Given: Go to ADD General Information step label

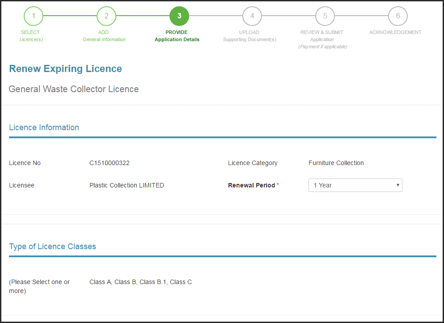Looking at the screenshot, I should 104,36.
